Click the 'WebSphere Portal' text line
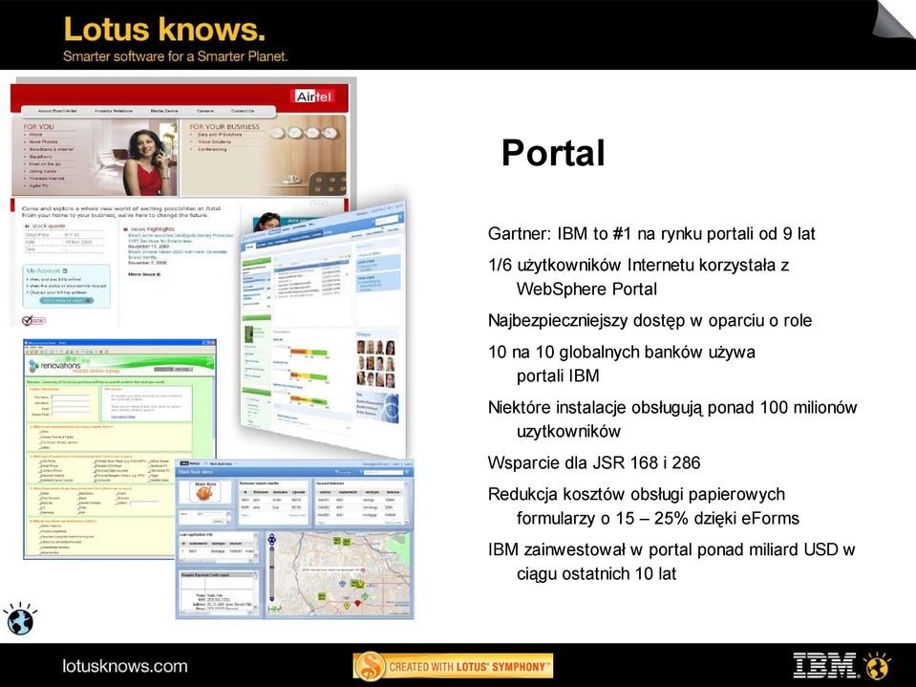The width and height of the screenshot is (916, 687). point(586,290)
